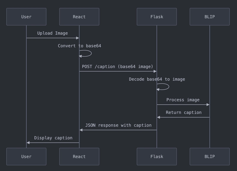Select 'JSON response with caption' label
Screen dimensions: 237x171
(x=118, y=125)
